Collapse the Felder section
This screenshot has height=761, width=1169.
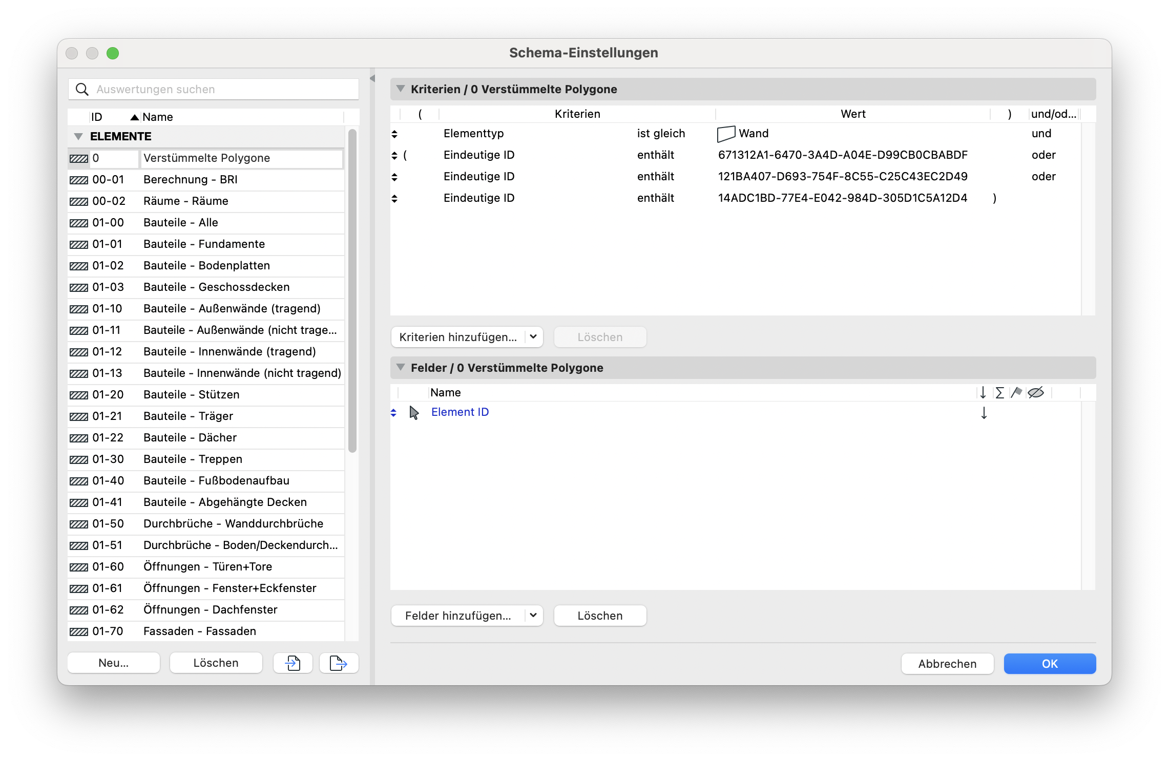(401, 368)
